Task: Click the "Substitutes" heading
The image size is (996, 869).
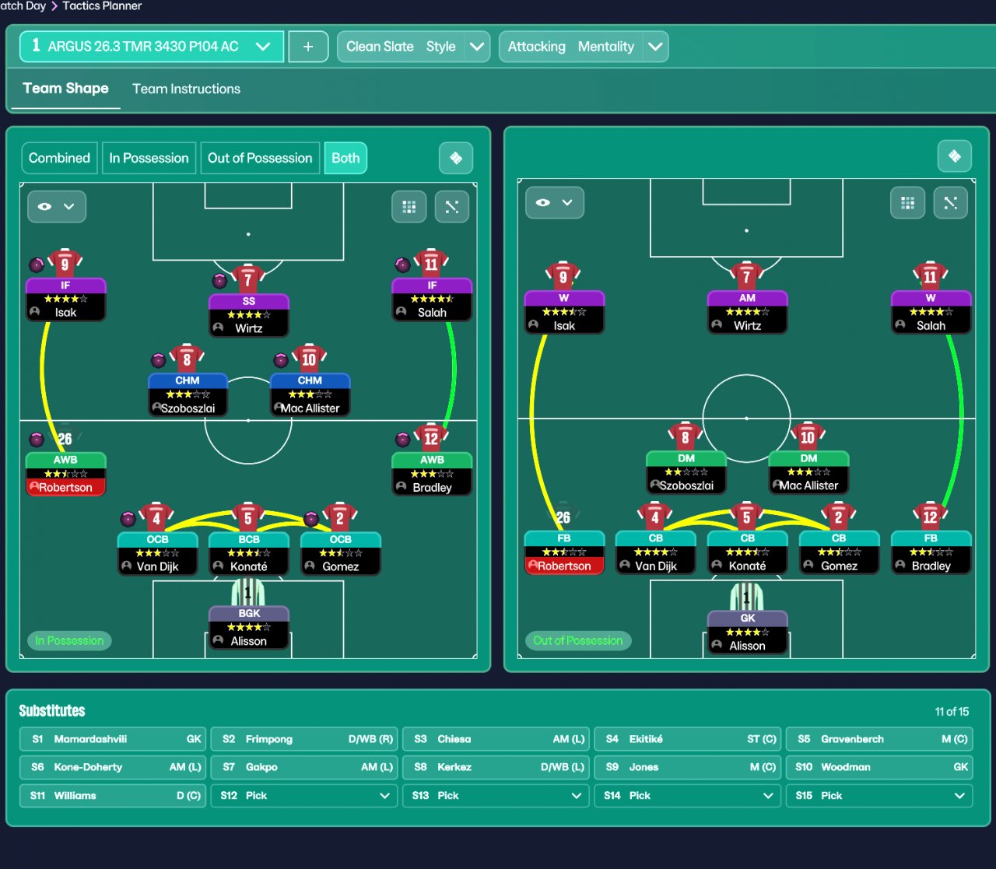Action: (52, 711)
